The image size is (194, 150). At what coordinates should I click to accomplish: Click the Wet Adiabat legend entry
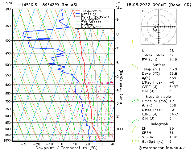(91, 22)
